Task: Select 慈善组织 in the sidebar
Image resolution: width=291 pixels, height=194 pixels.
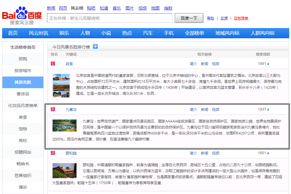Action: pyautogui.click(x=23, y=176)
